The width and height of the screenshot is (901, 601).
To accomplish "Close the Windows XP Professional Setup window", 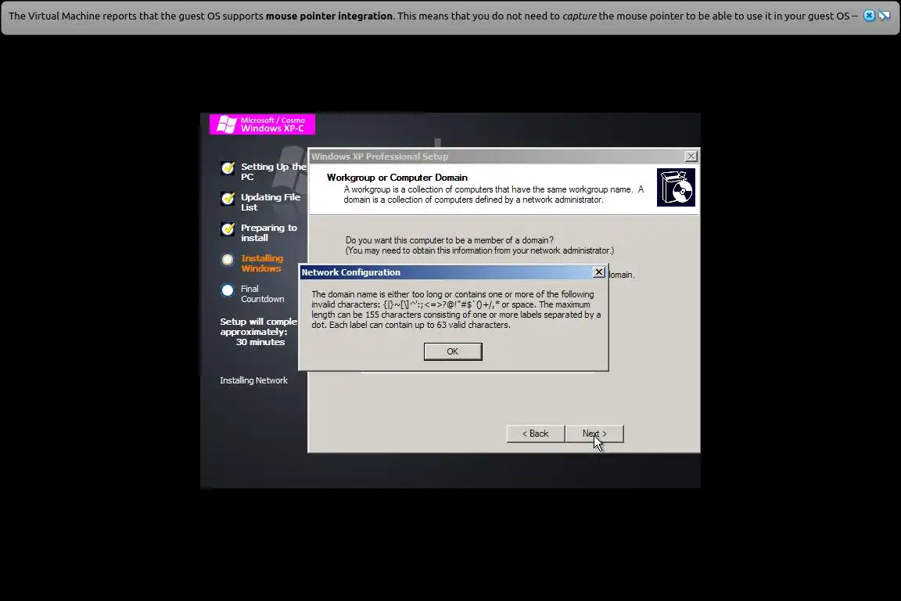I will click(691, 157).
